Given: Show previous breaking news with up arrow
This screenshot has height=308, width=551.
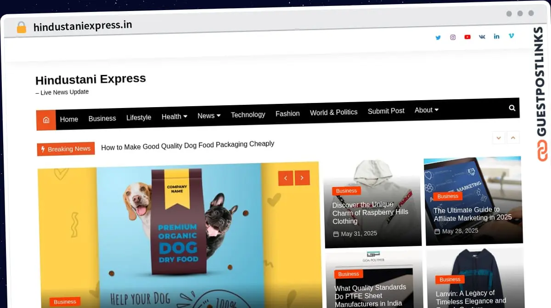Looking at the screenshot, I should pos(513,137).
